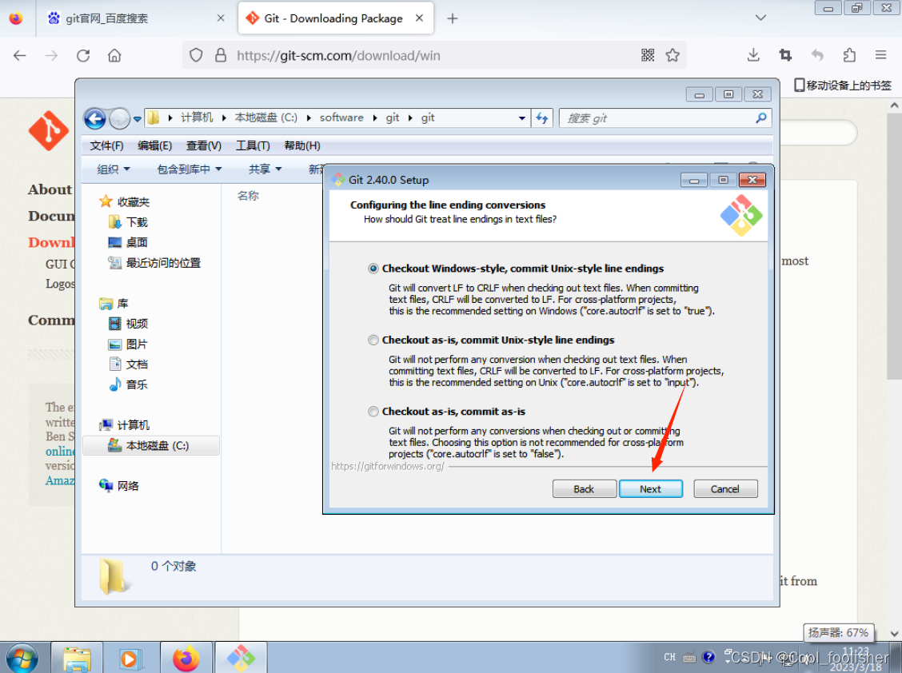Click Firefox tracking protection shield icon

click(196, 55)
